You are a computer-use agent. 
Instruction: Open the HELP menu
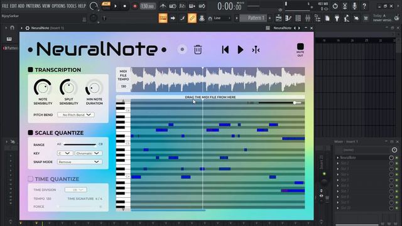click(82, 6)
